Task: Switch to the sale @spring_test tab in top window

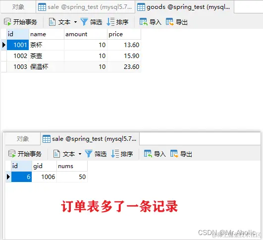Action: pos(86,7)
